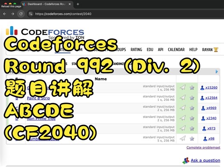224x167 pixels.
Task: Open solved count link x973
Action: click(212, 128)
